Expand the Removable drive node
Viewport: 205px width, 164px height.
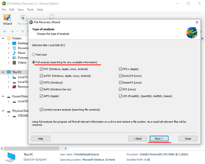[x=9, y=87]
